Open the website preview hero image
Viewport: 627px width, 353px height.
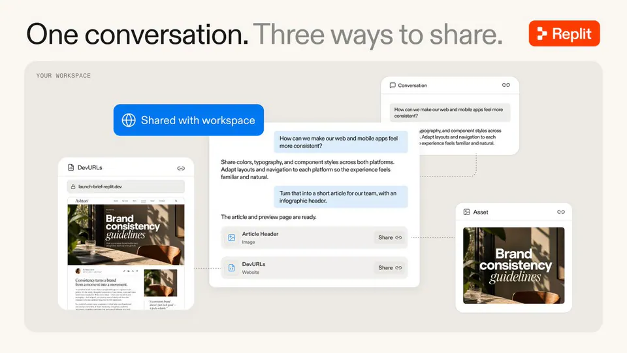pyautogui.click(x=126, y=235)
